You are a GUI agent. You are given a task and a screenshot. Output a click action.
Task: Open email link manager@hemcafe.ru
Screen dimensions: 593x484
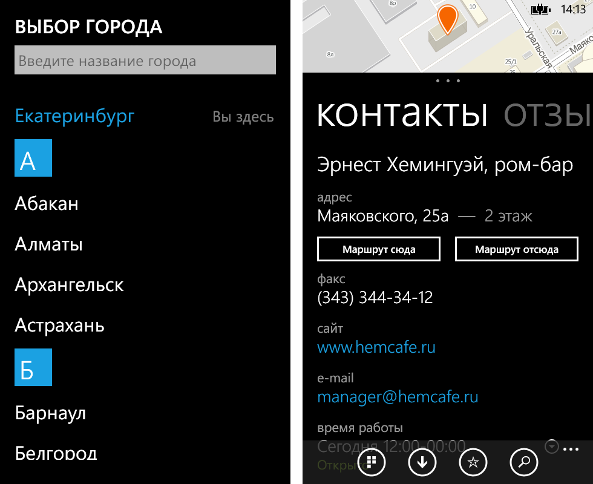398,397
